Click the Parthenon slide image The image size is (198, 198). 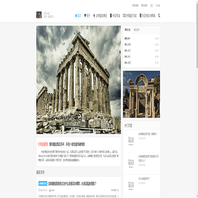[x=79, y=80]
